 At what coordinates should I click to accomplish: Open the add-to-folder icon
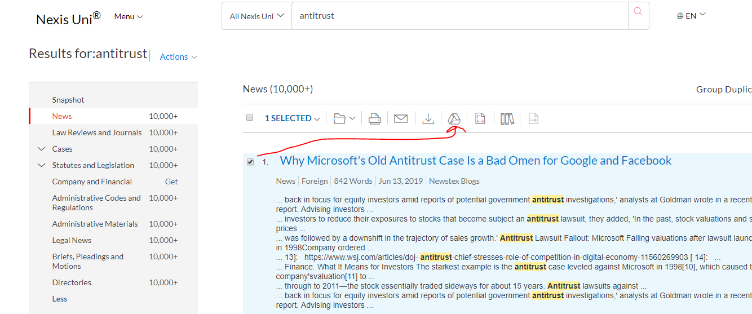point(339,118)
